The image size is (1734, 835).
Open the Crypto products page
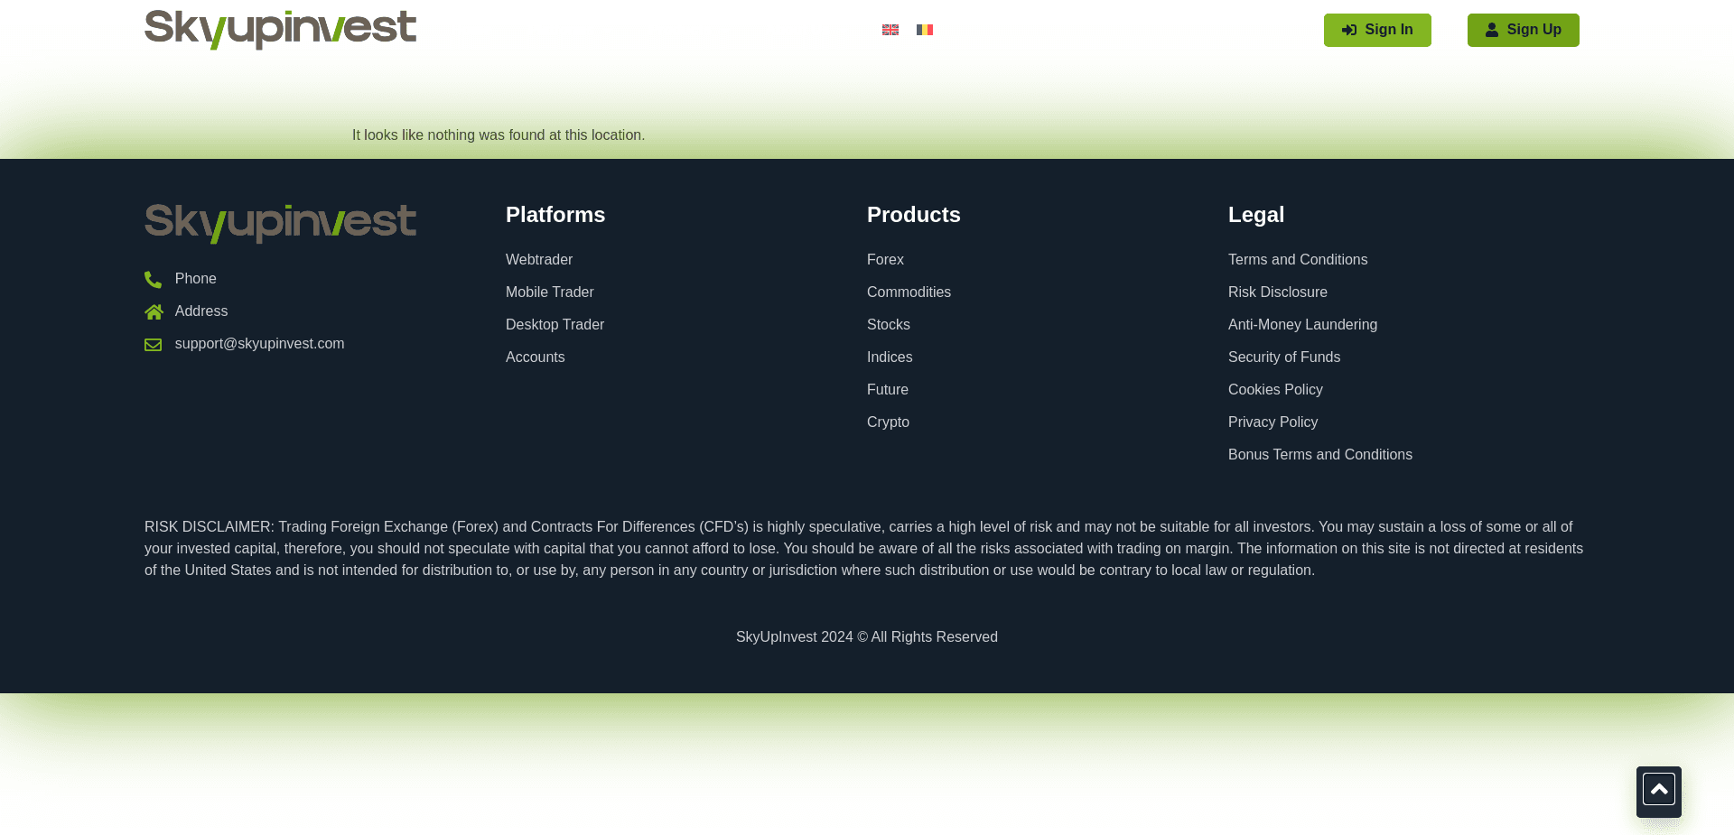point(888,422)
